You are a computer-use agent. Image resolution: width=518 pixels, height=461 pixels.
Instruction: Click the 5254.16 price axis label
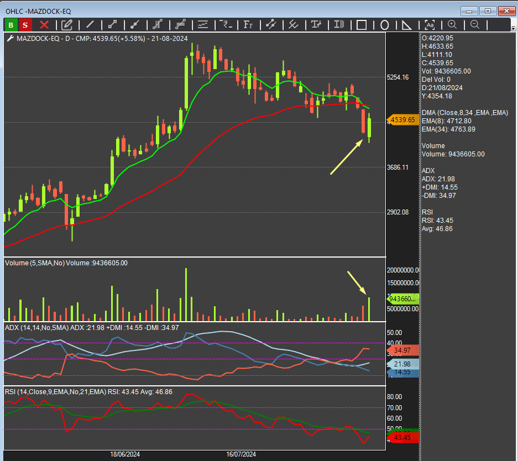coord(398,77)
